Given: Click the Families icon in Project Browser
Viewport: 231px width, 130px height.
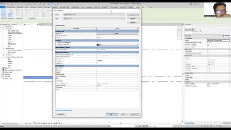Looking at the screenshot, I should tap(4, 74).
